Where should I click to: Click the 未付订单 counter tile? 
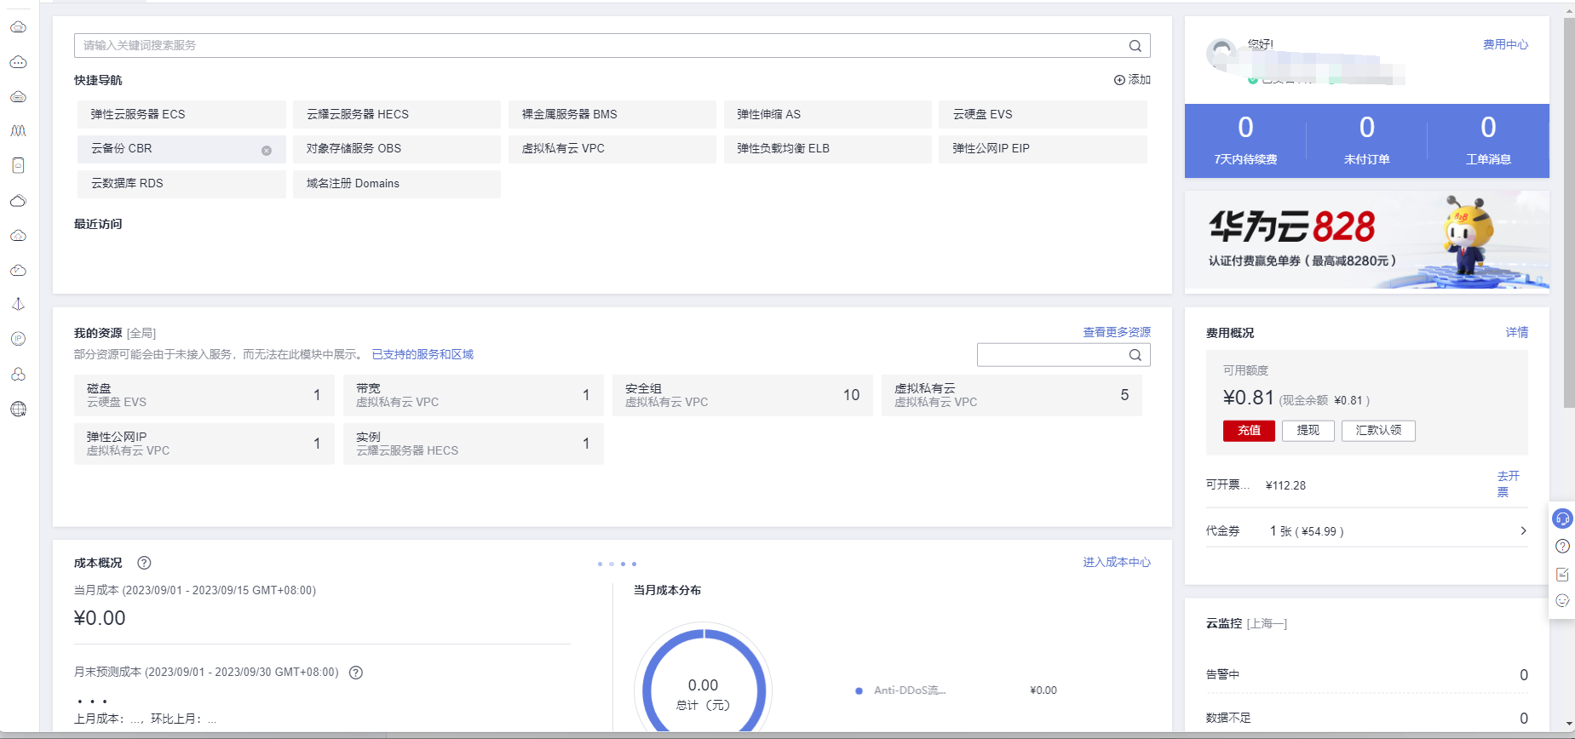point(1367,140)
